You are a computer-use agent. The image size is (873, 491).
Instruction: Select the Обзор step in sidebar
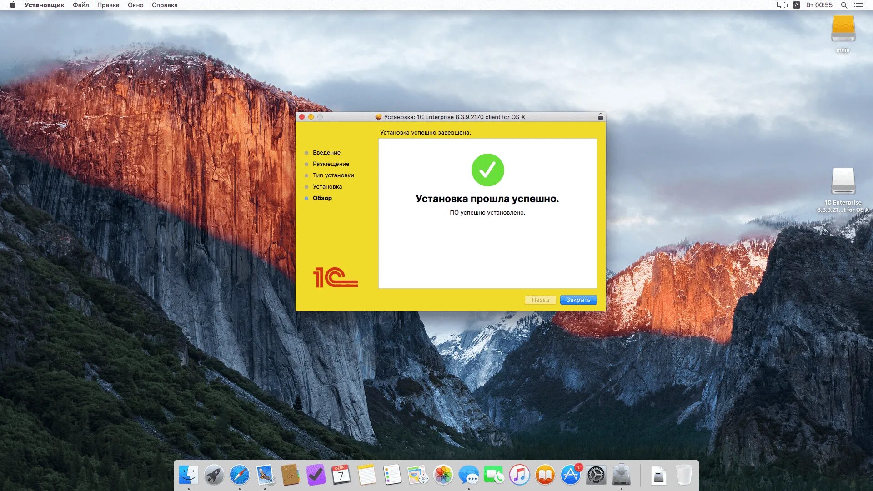click(x=322, y=198)
